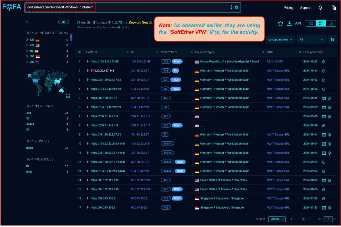
Task: Go to pagination page 1
Action: click(x=298, y=219)
